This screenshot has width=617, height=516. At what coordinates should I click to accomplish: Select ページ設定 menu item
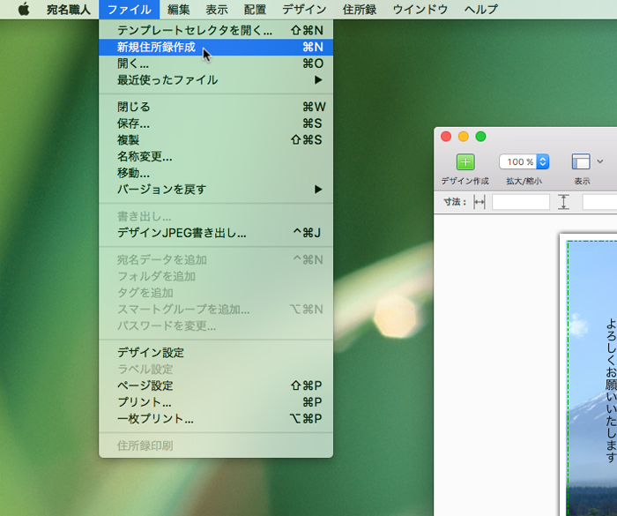[145, 385]
